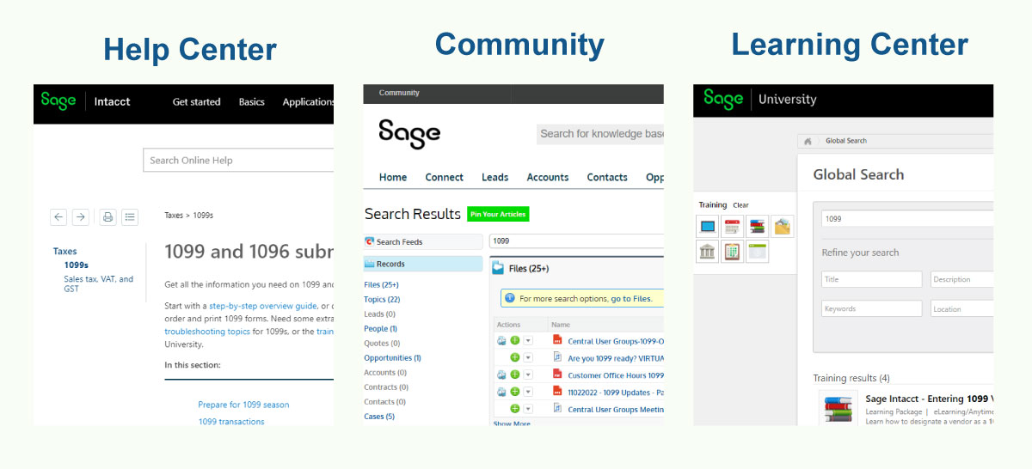Image resolution: width=1032 pixels, height=469 pixels.
Task: Open dropdown arrow for 11022022 - 1099 Updates
Action: pos(528,392)
